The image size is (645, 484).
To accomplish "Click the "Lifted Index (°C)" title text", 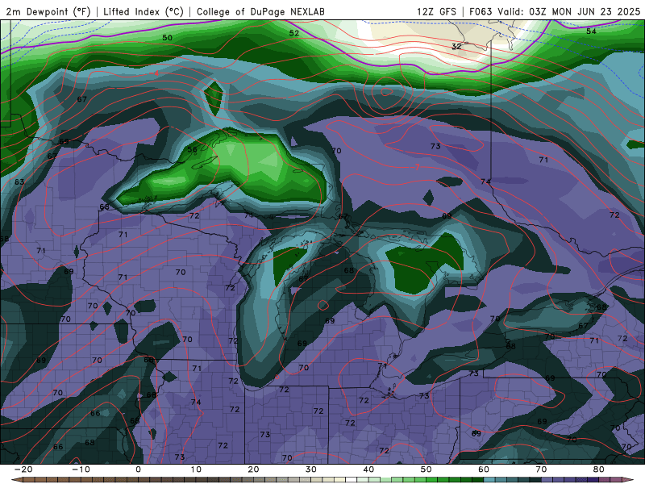I will [x=144, y=11].
